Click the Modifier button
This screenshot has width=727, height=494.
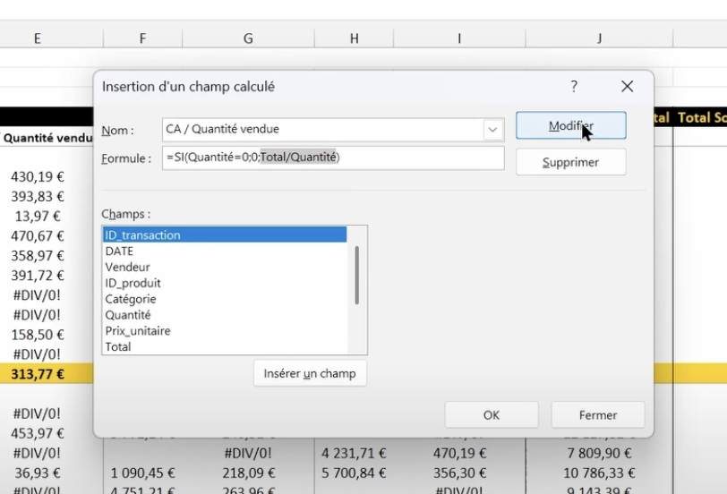pos(570,125)
